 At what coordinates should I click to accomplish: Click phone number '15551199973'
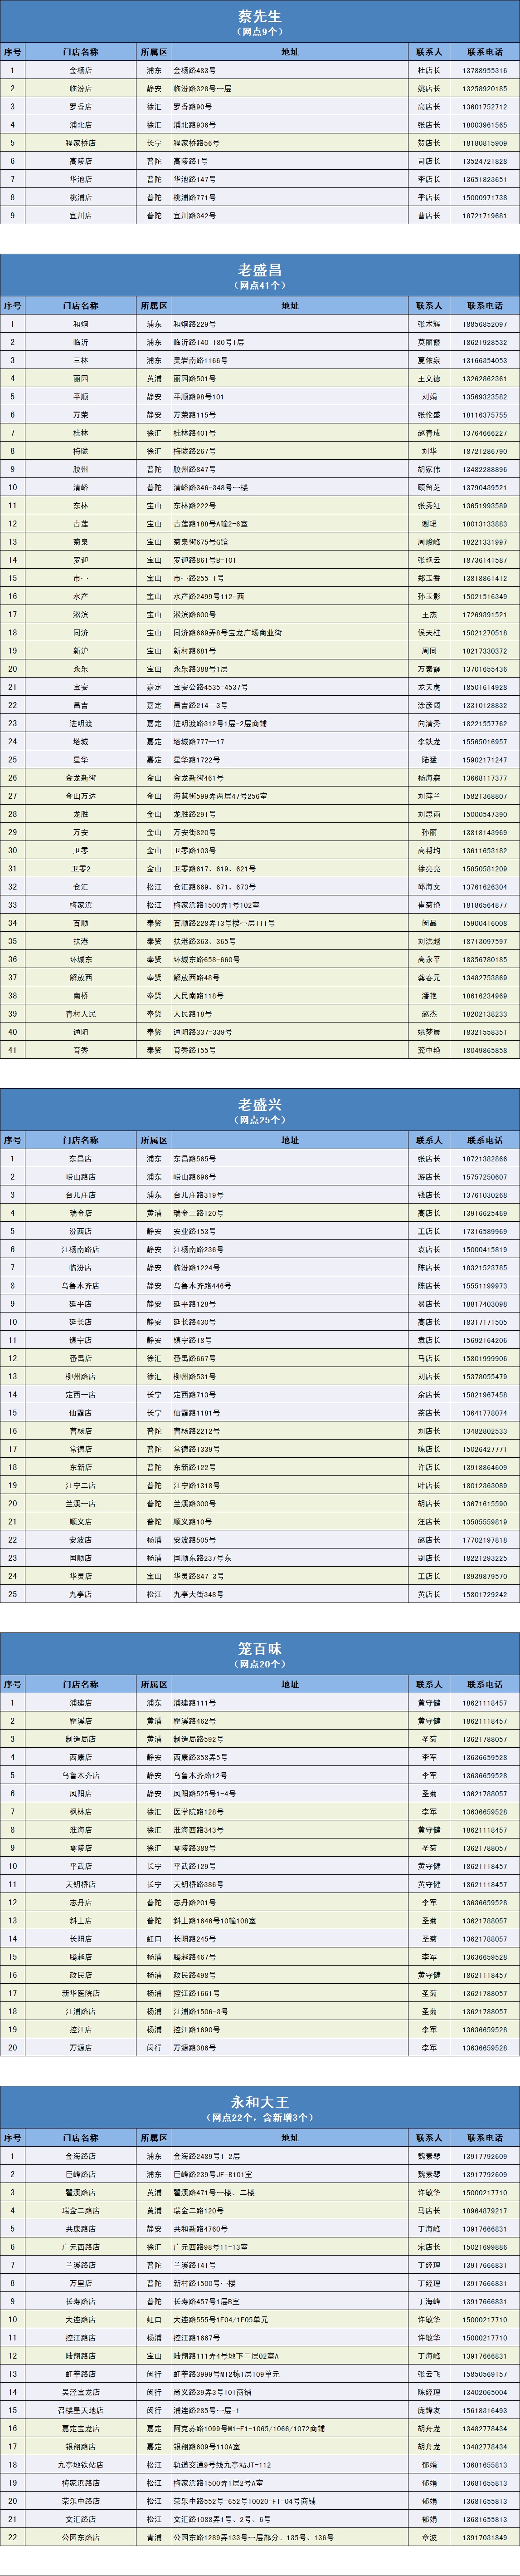[x=485, y=1286]
